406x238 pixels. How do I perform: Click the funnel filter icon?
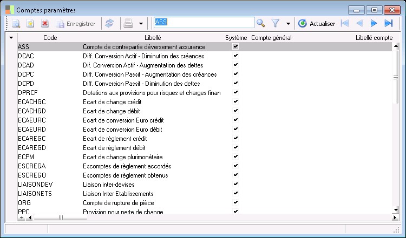pos(276,24)
